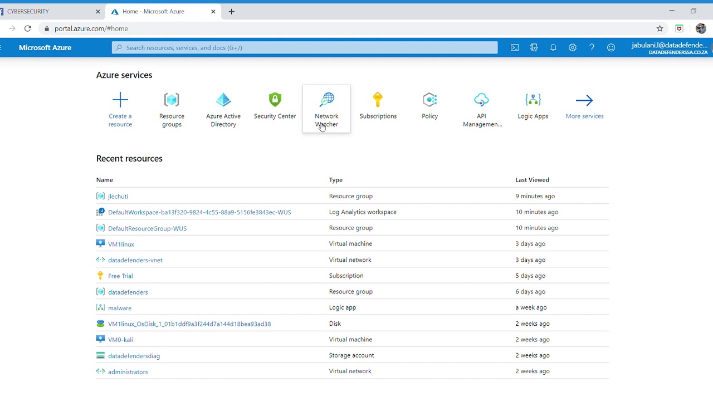The width and height of the screenshot is (713, 401).
Task: Open API Management service icon
Action: [x=482, y=100]
